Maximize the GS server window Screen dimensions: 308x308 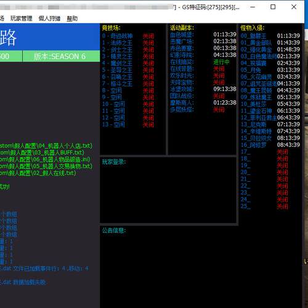click(273, 7)
